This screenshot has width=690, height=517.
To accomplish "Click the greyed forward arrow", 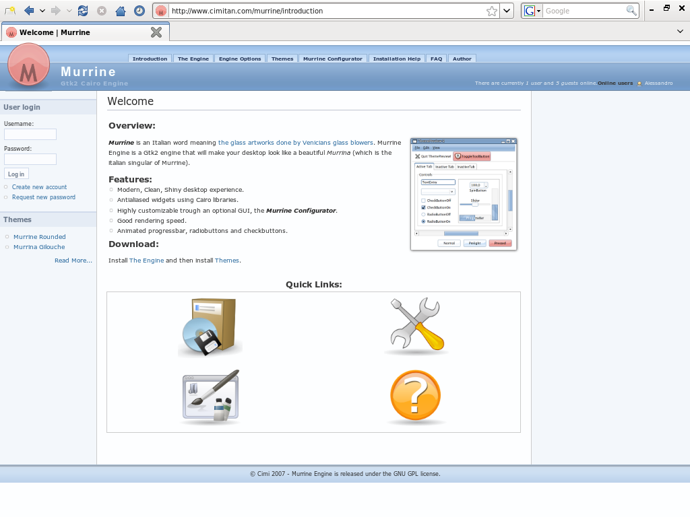I will 55,11.
